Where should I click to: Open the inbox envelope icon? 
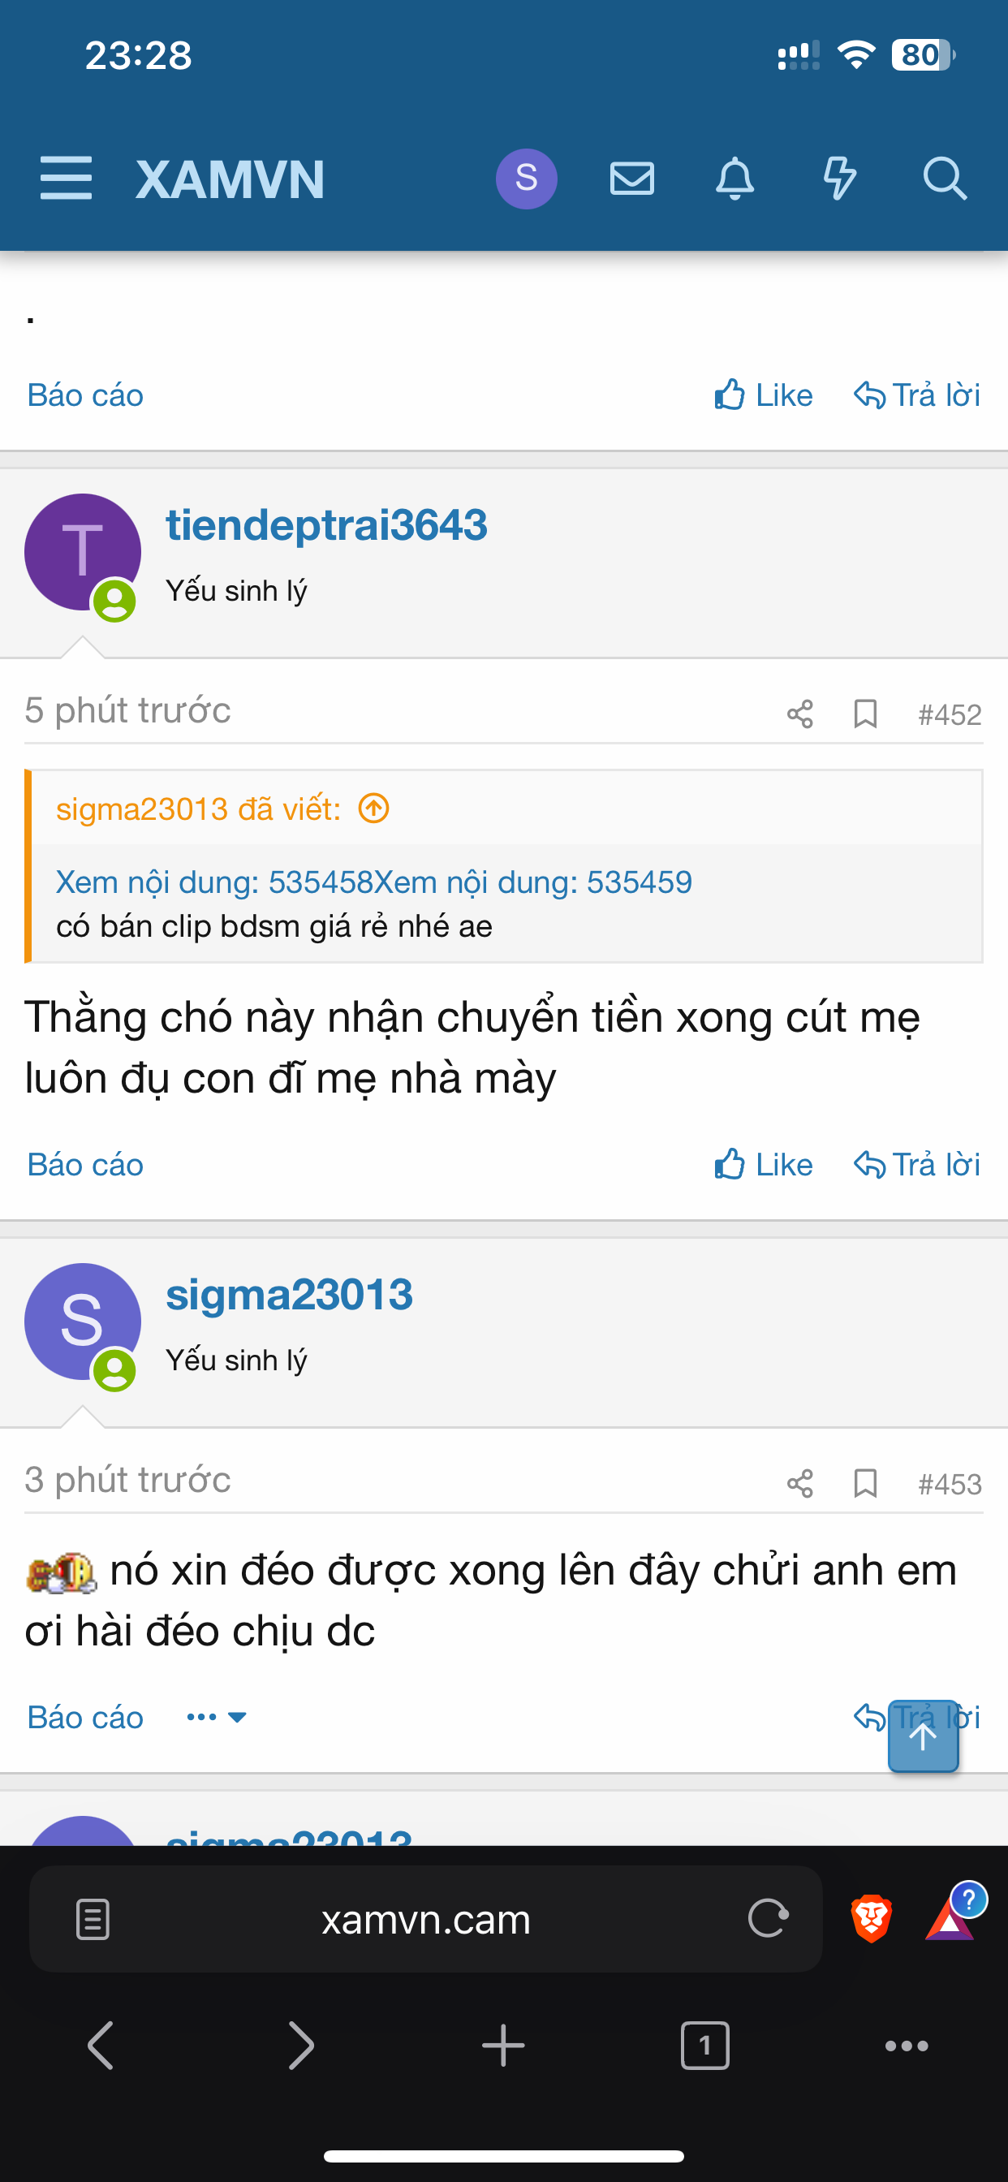click(632, 179)
